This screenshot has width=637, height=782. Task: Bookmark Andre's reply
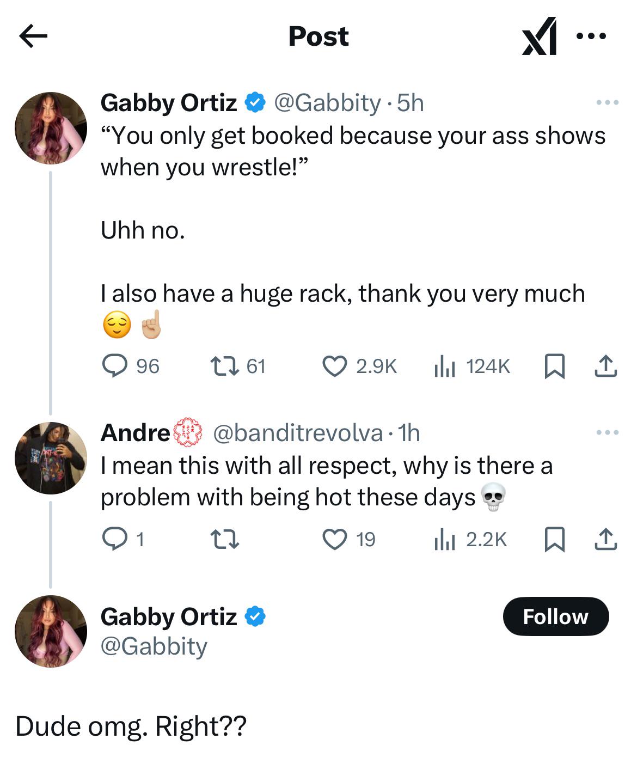(x=554, y=539)
